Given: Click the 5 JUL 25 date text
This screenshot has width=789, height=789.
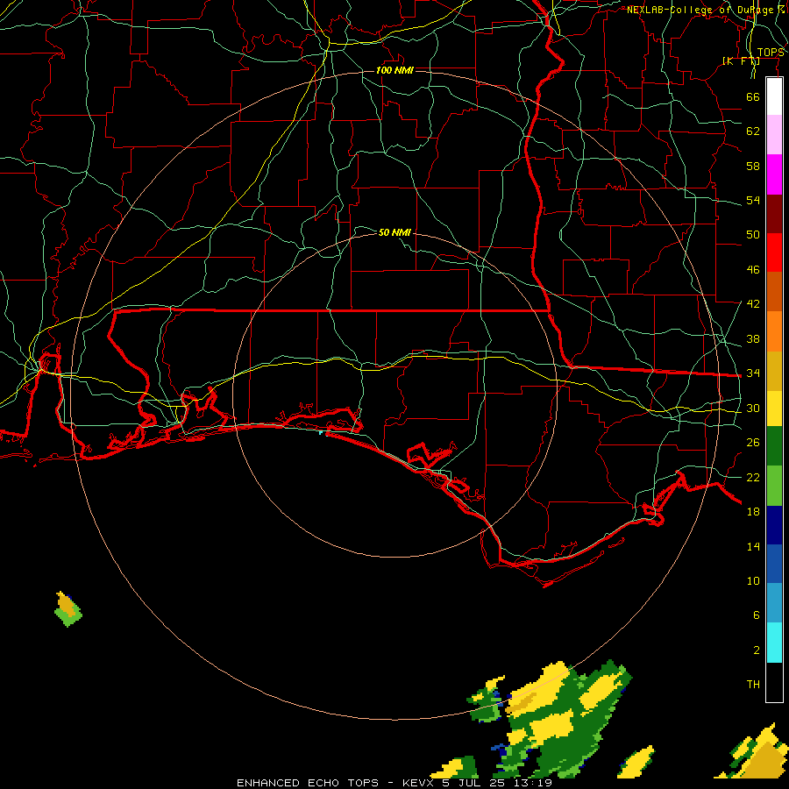Looking at the screenshot, I should click(474, 783).
